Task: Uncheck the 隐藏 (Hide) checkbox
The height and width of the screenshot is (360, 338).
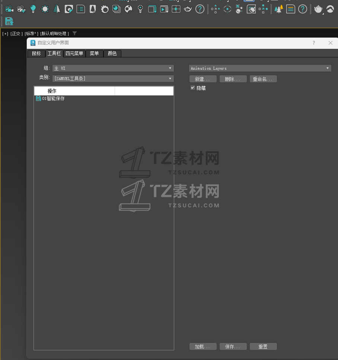Action: coord(193,88)
